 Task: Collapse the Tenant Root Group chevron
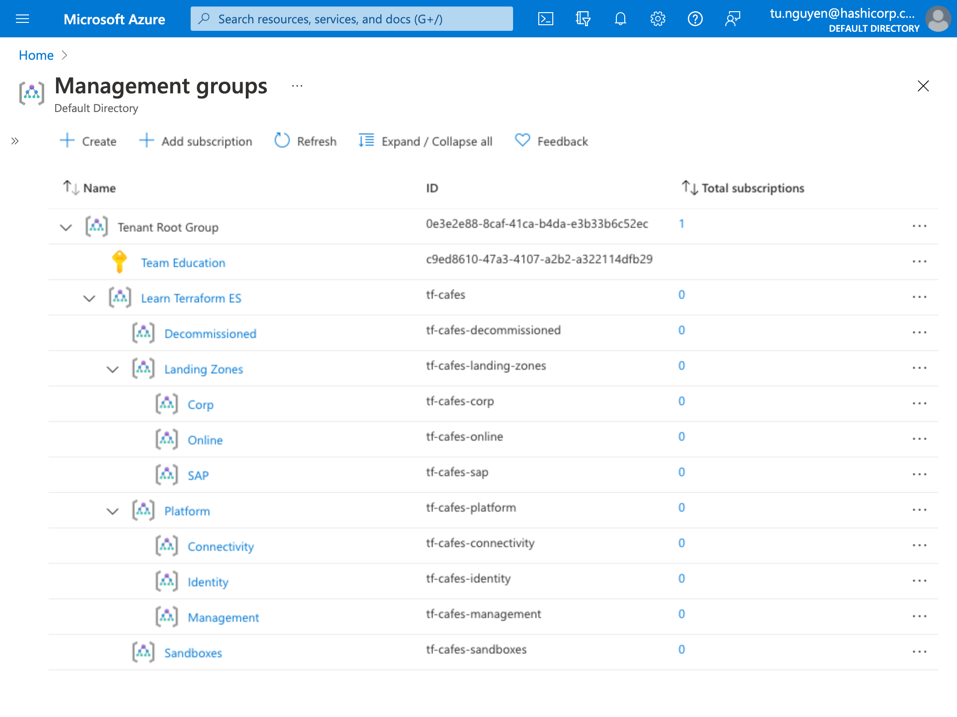pyautogui.click(x=65, y=227)
